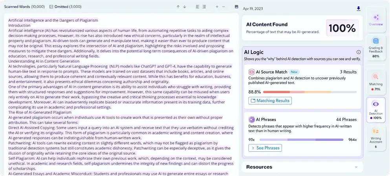Download the report via download icon
390x176 pixels.
(x=359, y=9)
